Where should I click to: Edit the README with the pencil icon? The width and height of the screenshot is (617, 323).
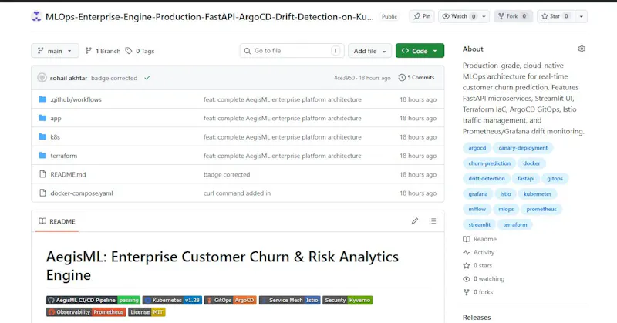click(x=415, y=221)
